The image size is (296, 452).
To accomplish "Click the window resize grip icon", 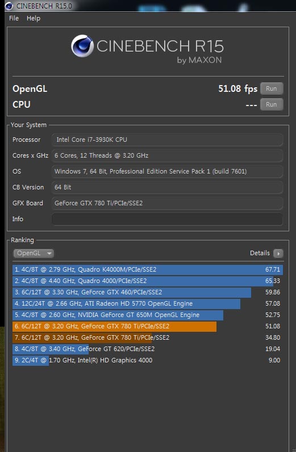I will (x=293, y=449).
